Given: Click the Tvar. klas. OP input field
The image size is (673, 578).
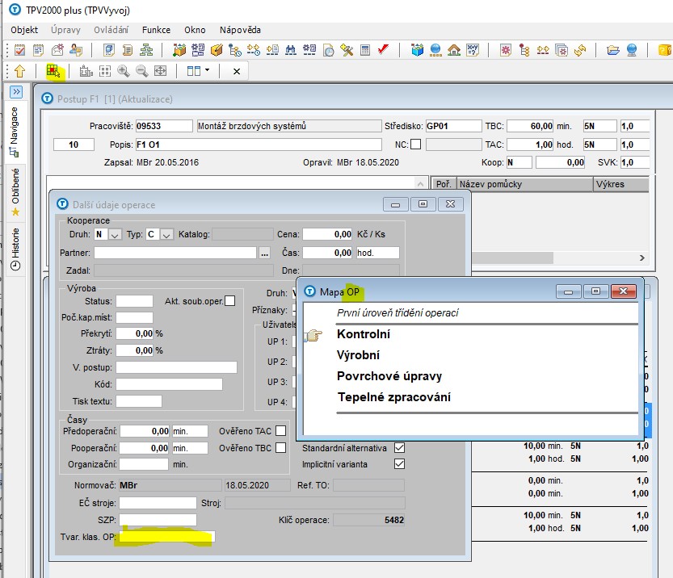Looking at the screenshot, I should click(x=167, y=537).
